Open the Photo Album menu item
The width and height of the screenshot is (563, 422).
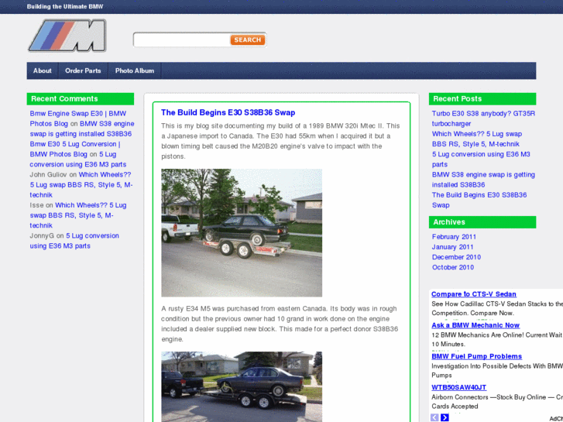135,70
